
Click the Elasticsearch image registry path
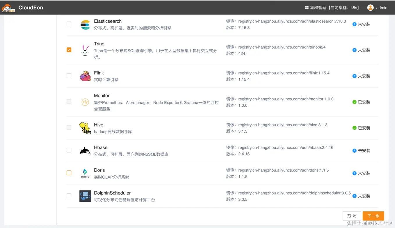(292, 21)
